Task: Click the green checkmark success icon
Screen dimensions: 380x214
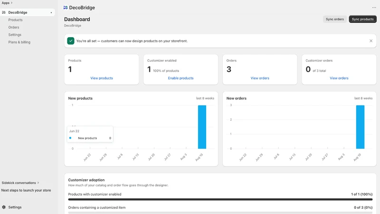Action: point(71,41)
